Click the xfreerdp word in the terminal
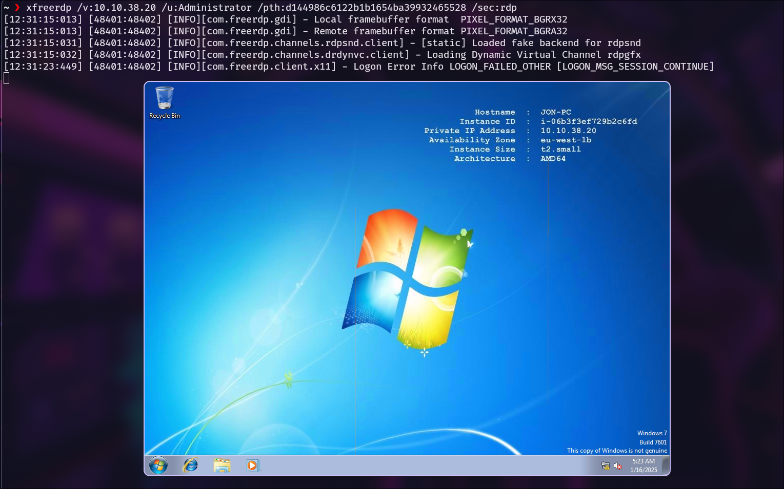The image size is (784, 489). point(49,8)
